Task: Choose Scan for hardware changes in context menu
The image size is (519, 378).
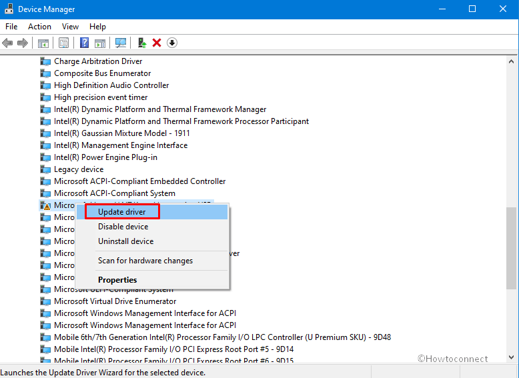Action: click(152, 261)
